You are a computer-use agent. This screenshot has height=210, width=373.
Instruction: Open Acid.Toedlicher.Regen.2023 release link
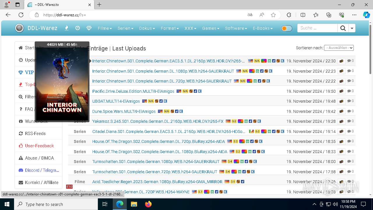157,182
